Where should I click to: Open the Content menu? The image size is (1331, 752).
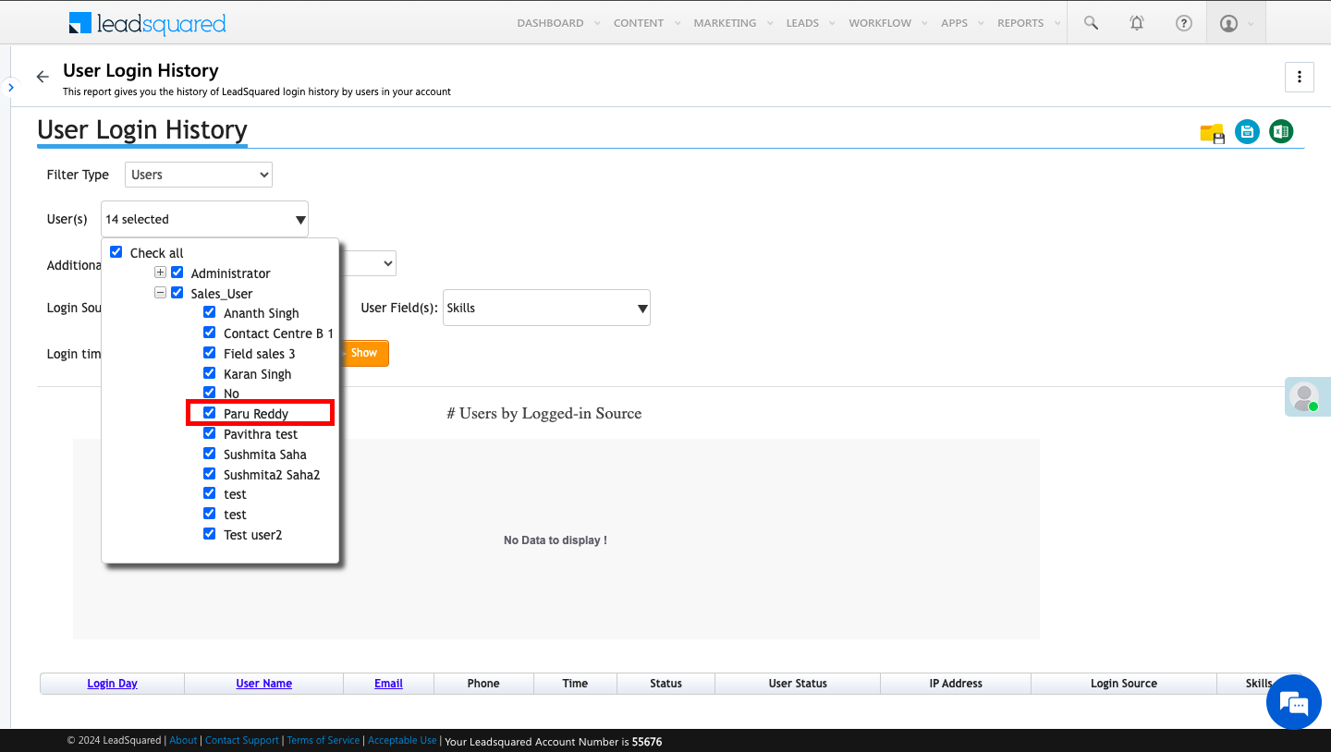coord(639,23)
